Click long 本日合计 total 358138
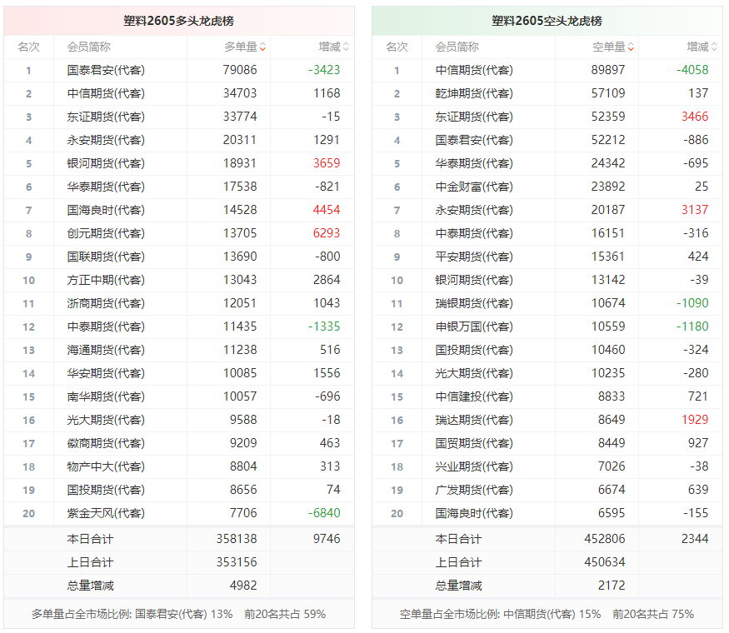This screenshot has height=633, width=729. [x=236, y=539]
